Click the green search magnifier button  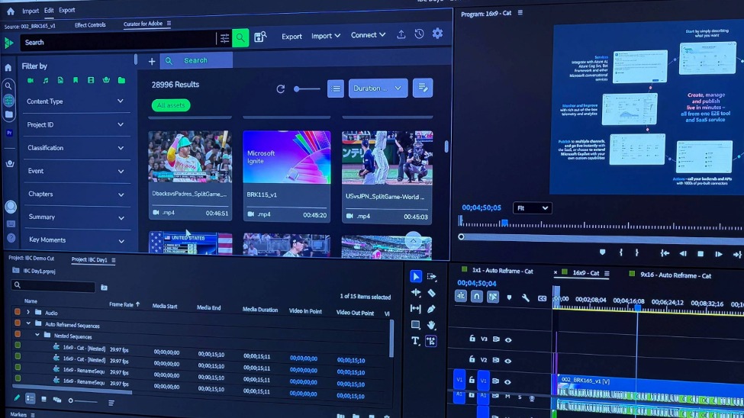click(240, 38)
